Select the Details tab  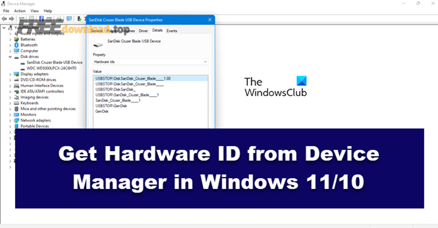point(158,30)
